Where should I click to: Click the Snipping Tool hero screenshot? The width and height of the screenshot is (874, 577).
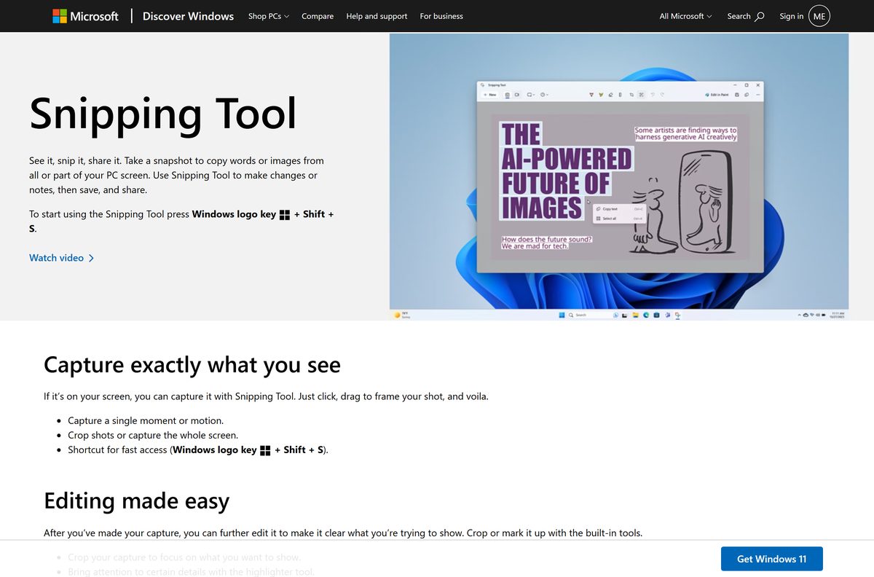(x=619, y=176)
